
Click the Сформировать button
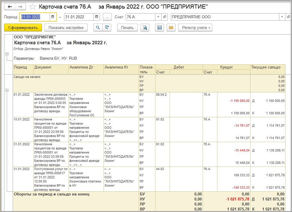tap(23, 27)
